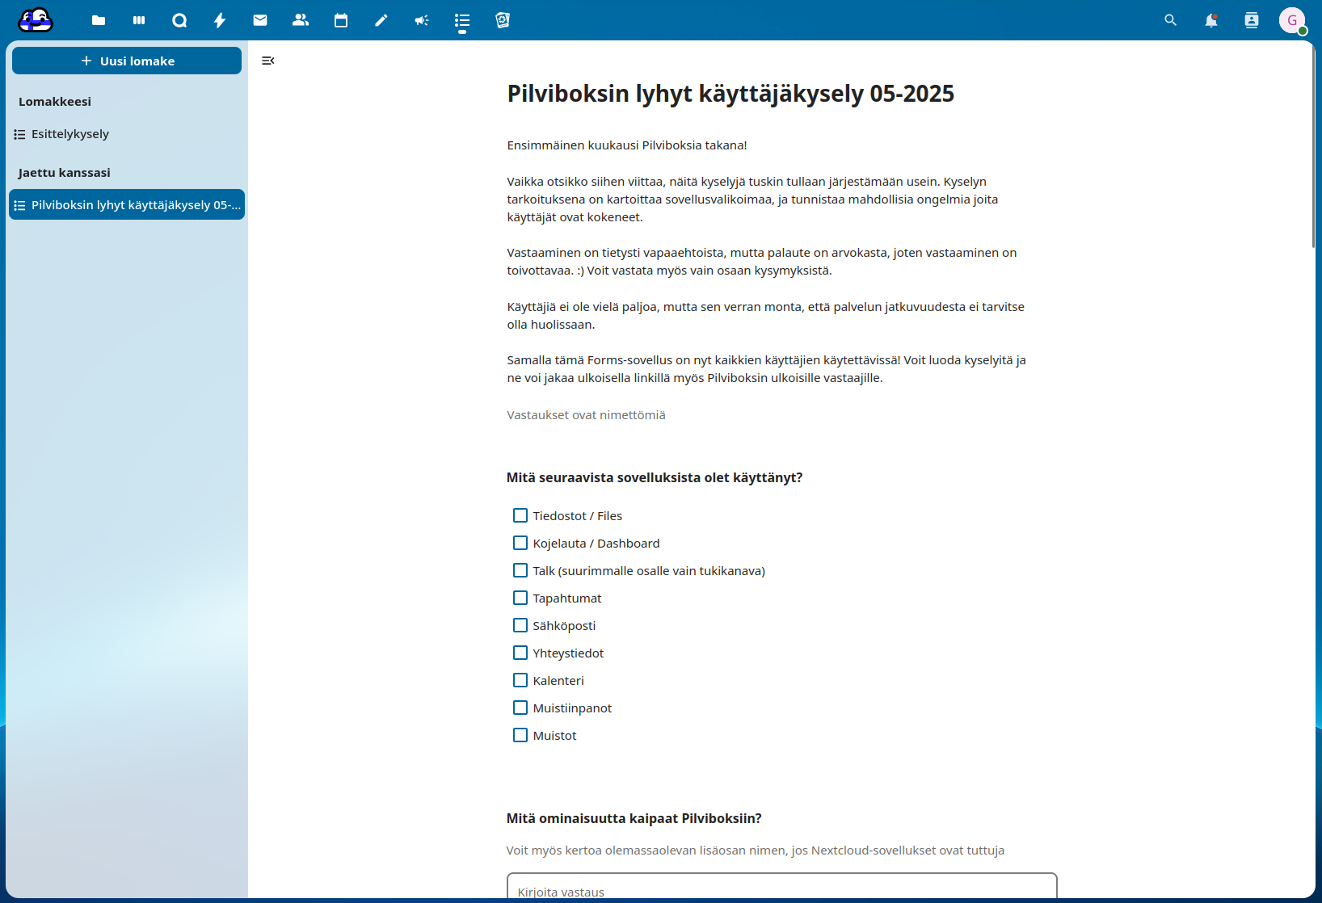
Task: Click the Kirjoita vastaus answer field
Action: 781,887
